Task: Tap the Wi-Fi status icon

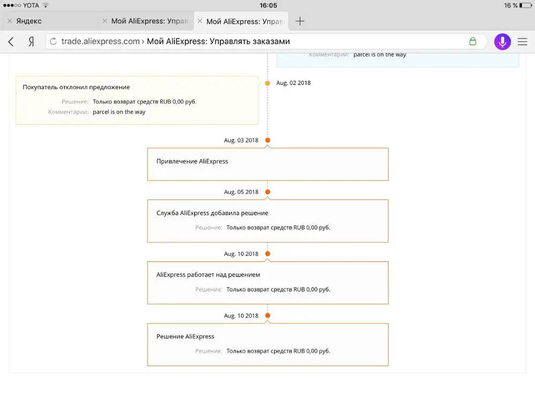Action: pyautogui.click(x=45, y=5)
